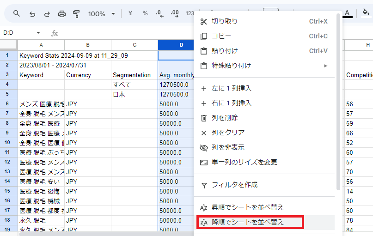Click the increase decimal places icon
Image resolution: width=373 pixels, height=236 pixels.
click(x=175, y=14)
